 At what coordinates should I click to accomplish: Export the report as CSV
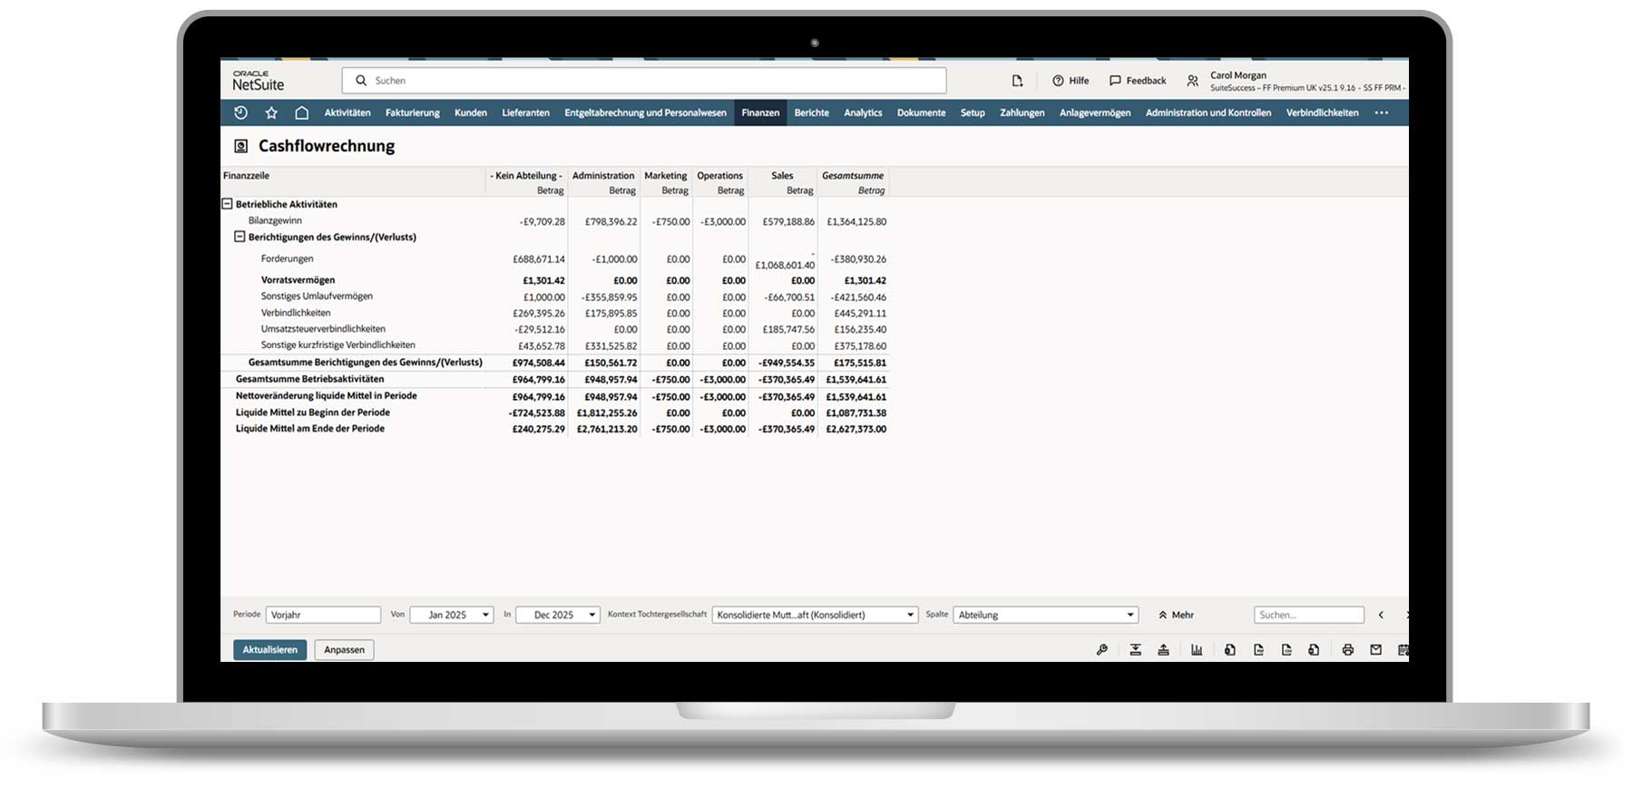1286,649
